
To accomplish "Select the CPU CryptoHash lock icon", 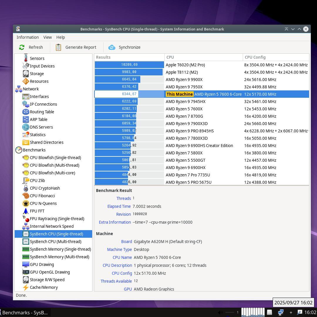I will [x=26, y=188].
